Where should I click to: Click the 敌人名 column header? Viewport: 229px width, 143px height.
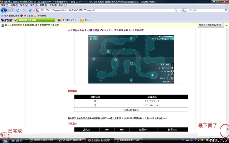[x=87, y=129]
